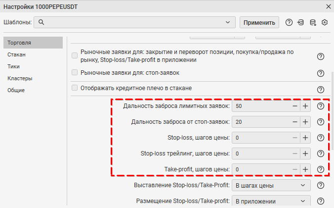
Task: Open the Кластеры settings section
Action: click(20, 78)
